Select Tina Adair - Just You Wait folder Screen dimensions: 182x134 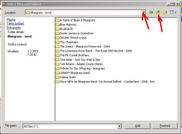pos(78,60)
